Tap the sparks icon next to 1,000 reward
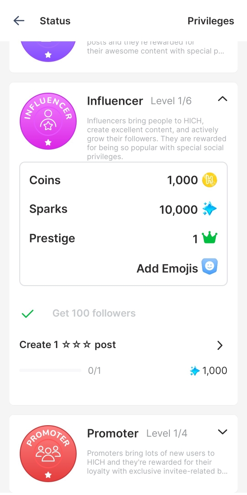247x495 pixels. point(195,371)
